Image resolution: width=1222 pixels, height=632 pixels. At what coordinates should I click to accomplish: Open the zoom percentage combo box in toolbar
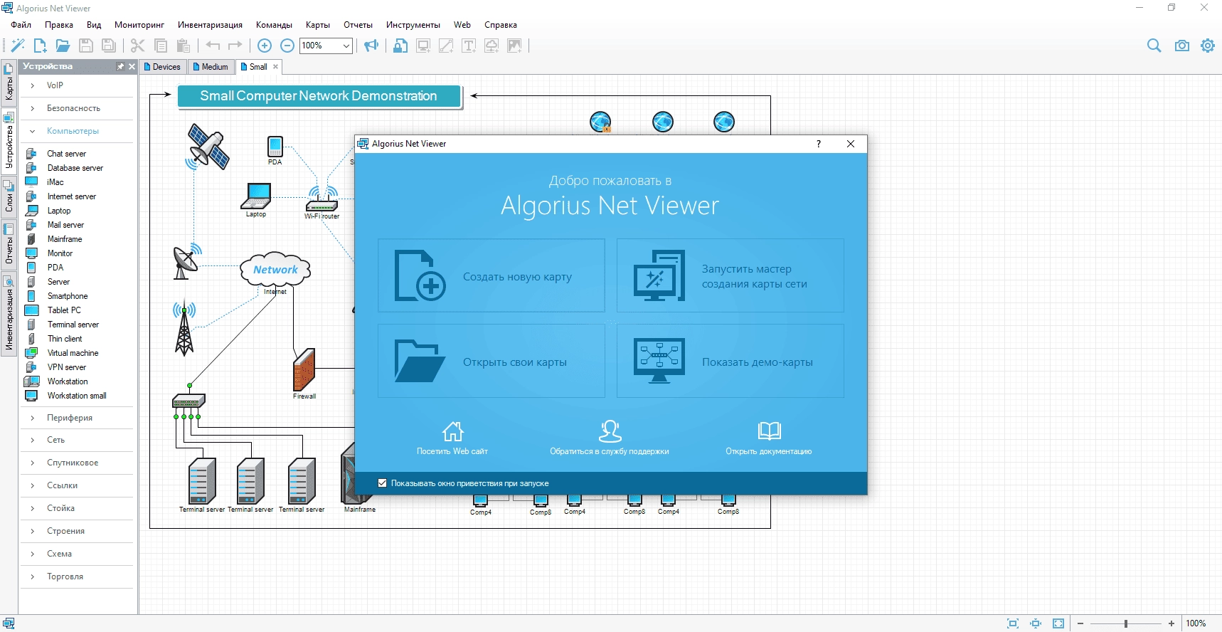pos(326,46)
